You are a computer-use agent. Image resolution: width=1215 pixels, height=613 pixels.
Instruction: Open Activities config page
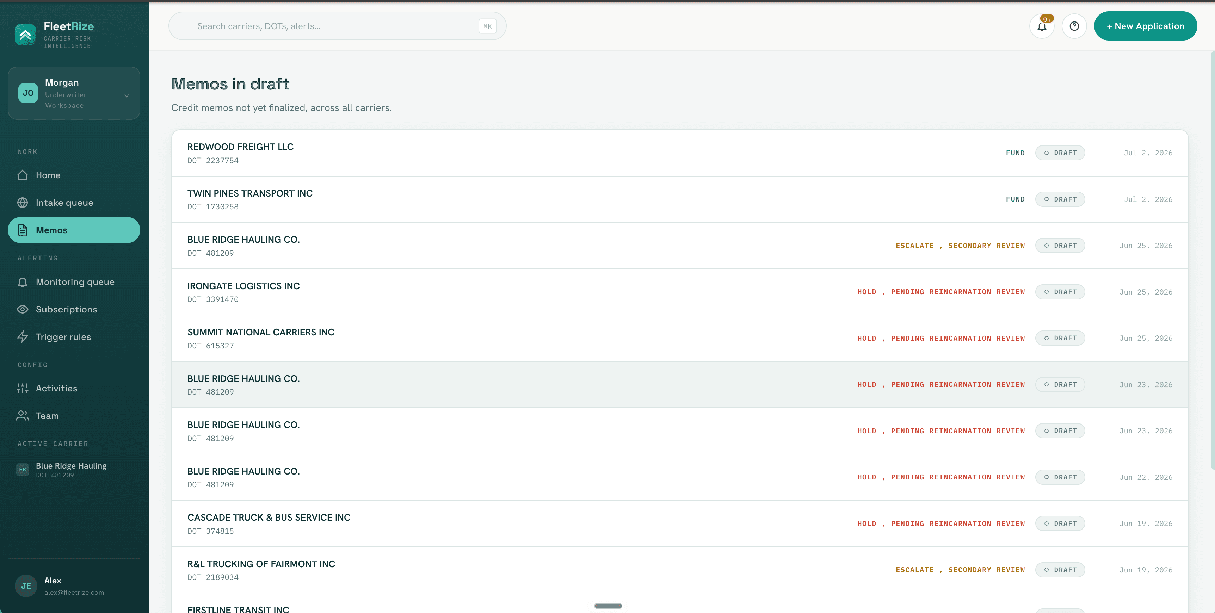74,388
